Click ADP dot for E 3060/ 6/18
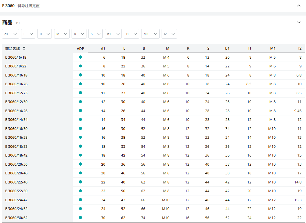Viewport: 306px width, 223px height. click(x=80, y=57)
